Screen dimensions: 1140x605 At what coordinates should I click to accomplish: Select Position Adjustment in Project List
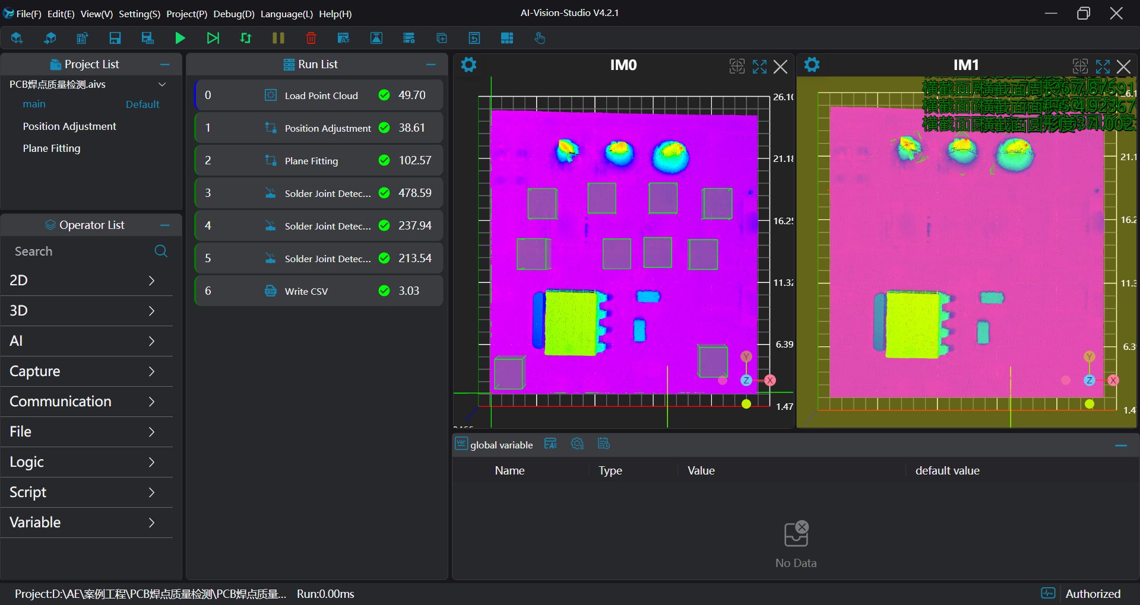pyautogui.click(x=69, y=126)
